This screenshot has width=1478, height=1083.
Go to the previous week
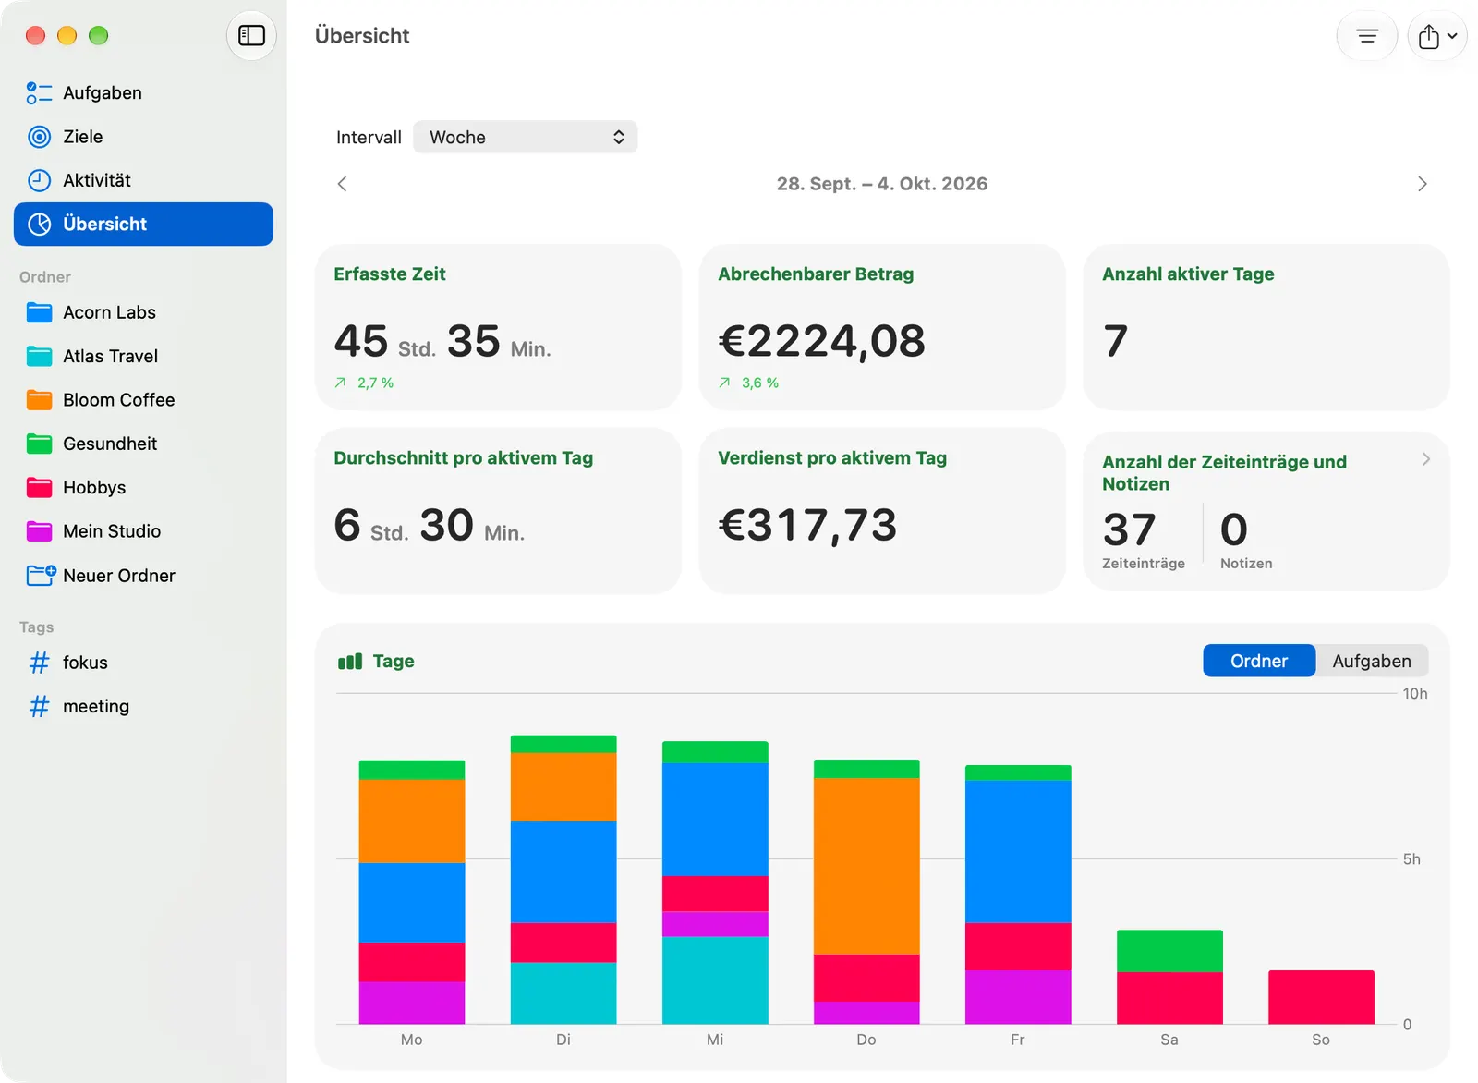tap(343, 184)
